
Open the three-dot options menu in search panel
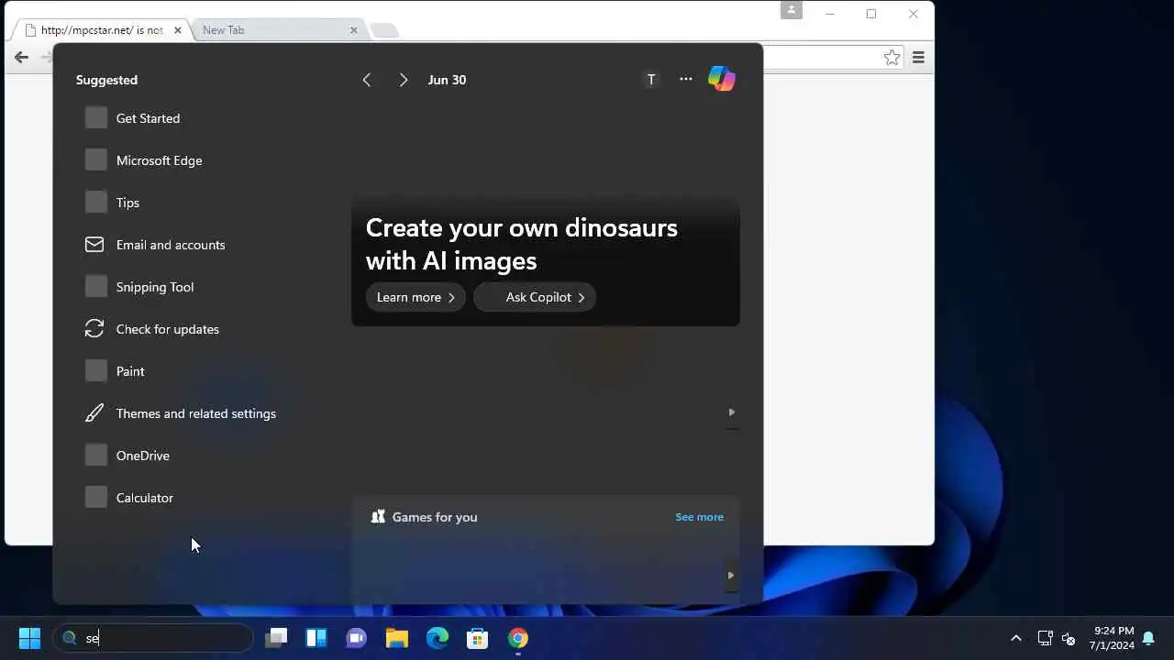(x=686, y=79)
